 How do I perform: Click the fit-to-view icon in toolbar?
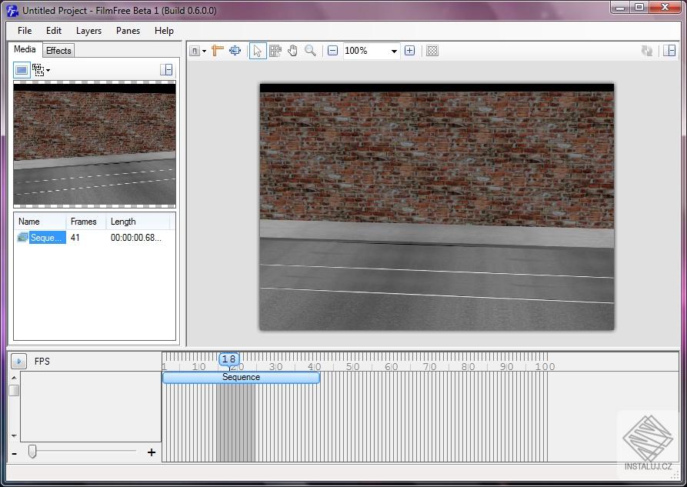[235, 51]
